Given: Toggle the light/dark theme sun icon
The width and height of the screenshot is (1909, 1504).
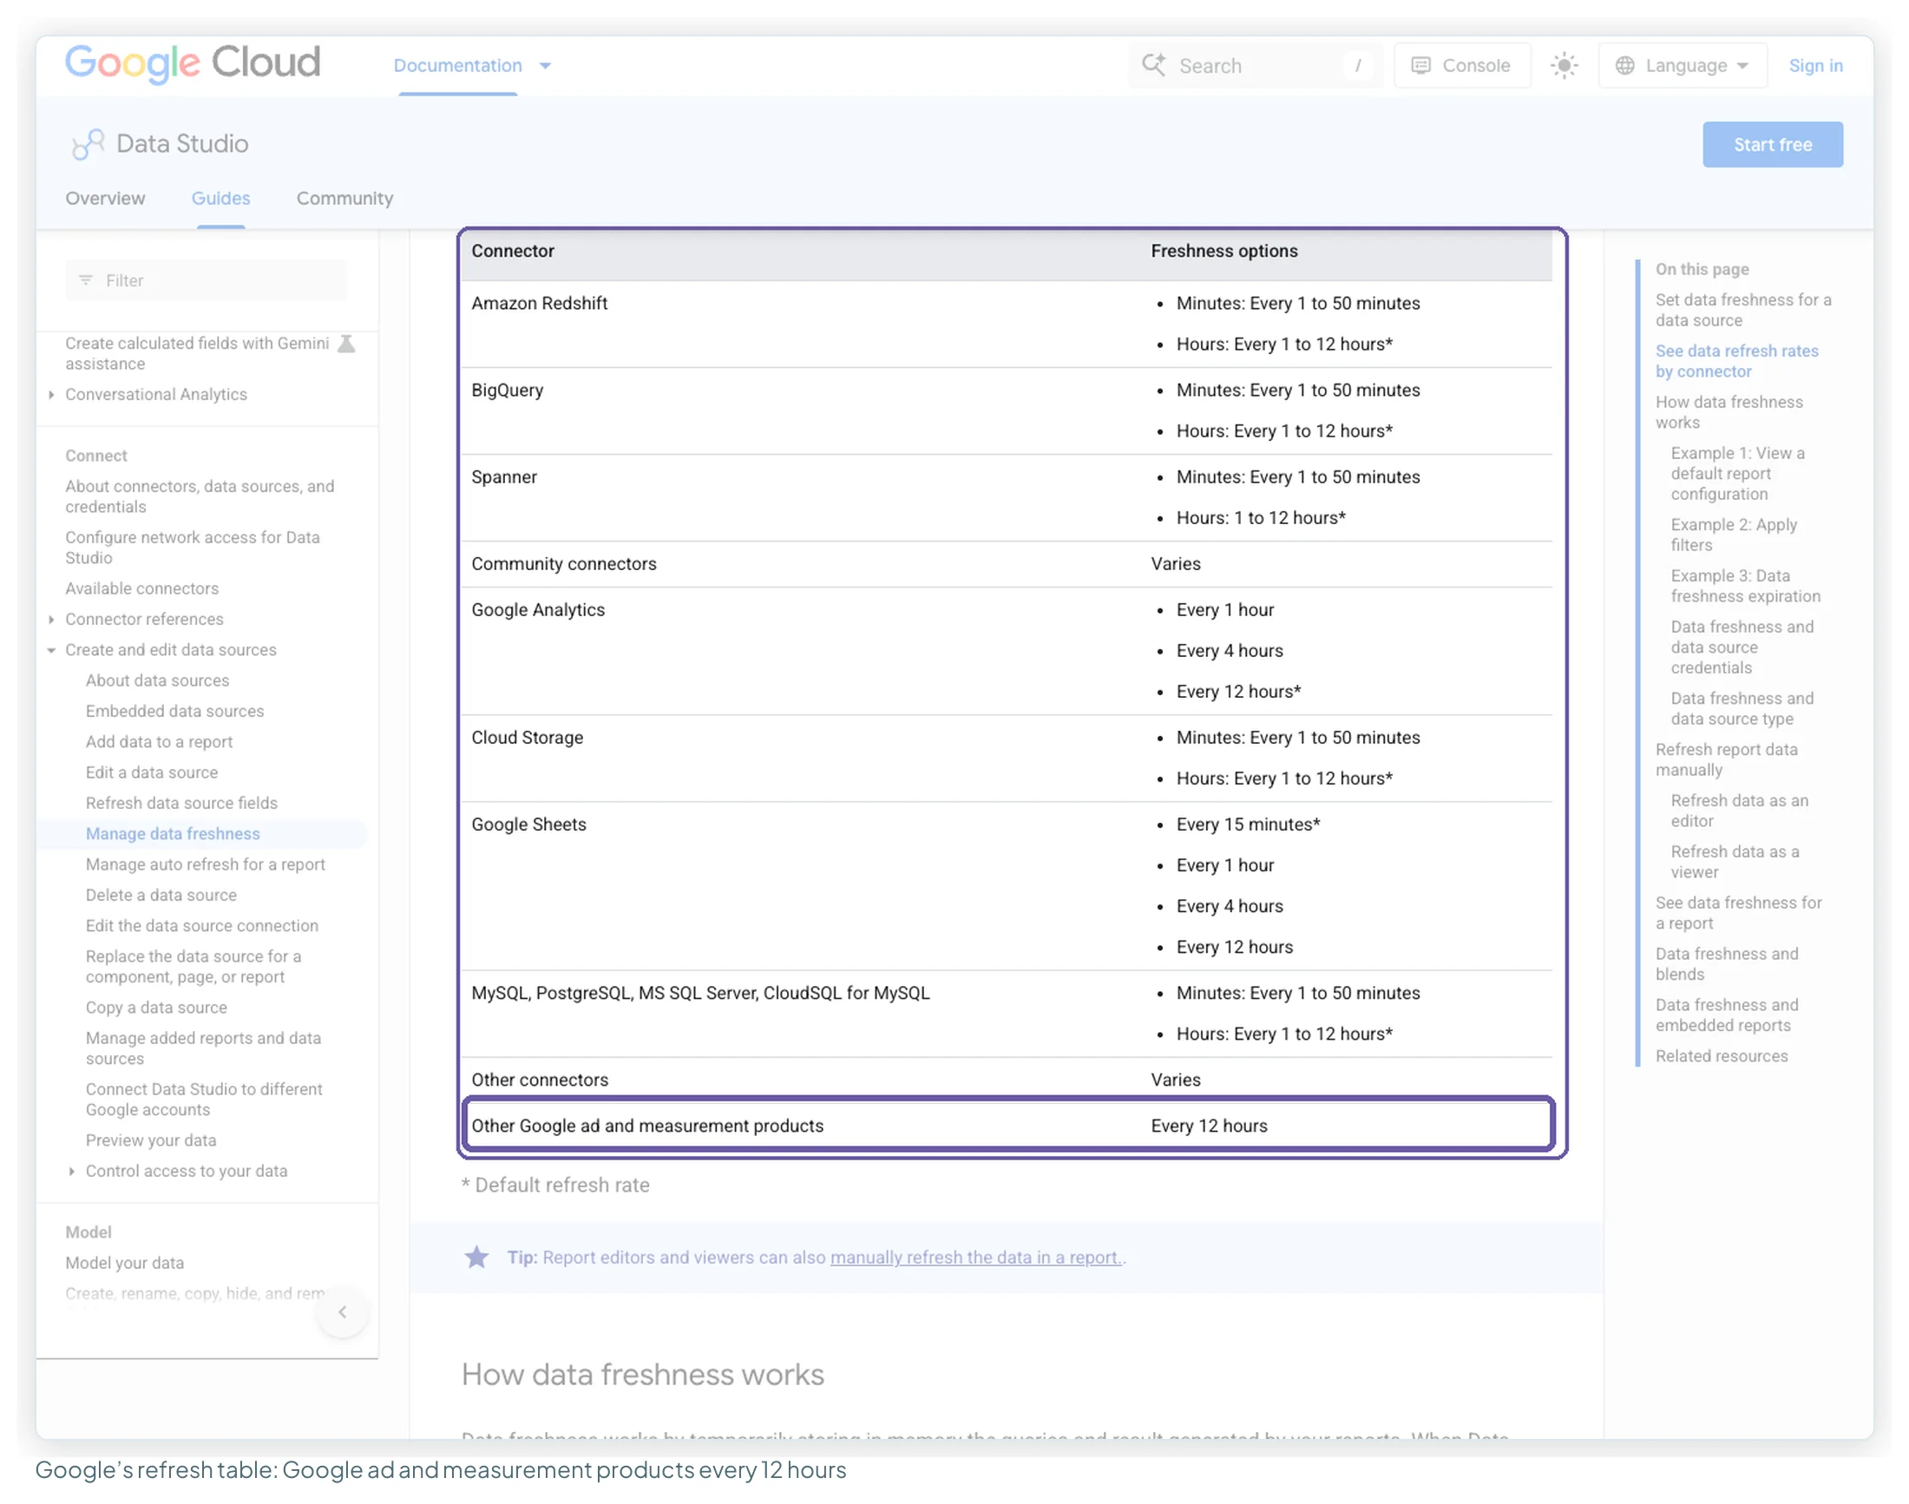Looking at the screenshot, I should click(x=1563, y=65).
